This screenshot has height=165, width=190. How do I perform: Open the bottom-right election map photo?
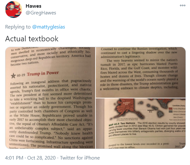(141, 123)
